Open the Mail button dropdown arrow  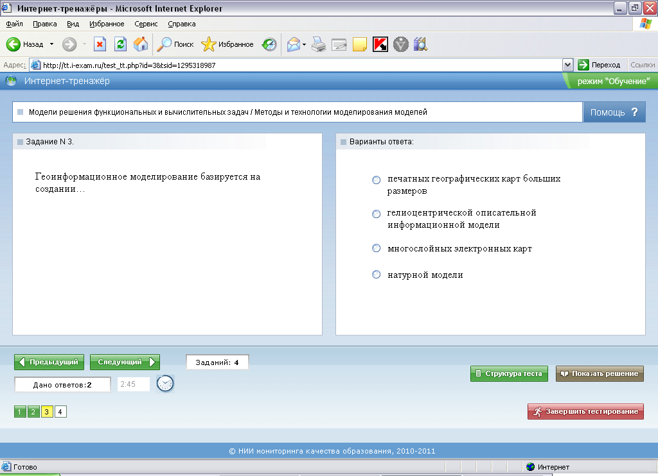click(304, 44)
